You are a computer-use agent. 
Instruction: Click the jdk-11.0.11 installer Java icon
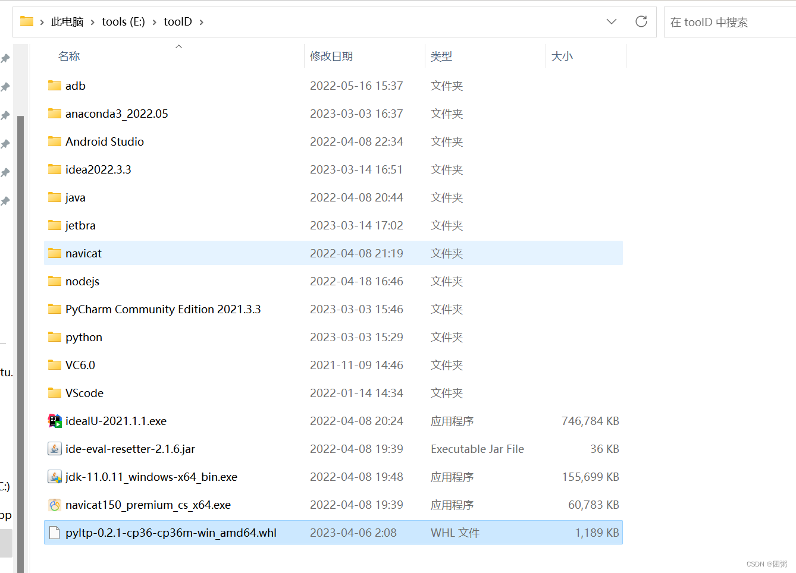55,477
